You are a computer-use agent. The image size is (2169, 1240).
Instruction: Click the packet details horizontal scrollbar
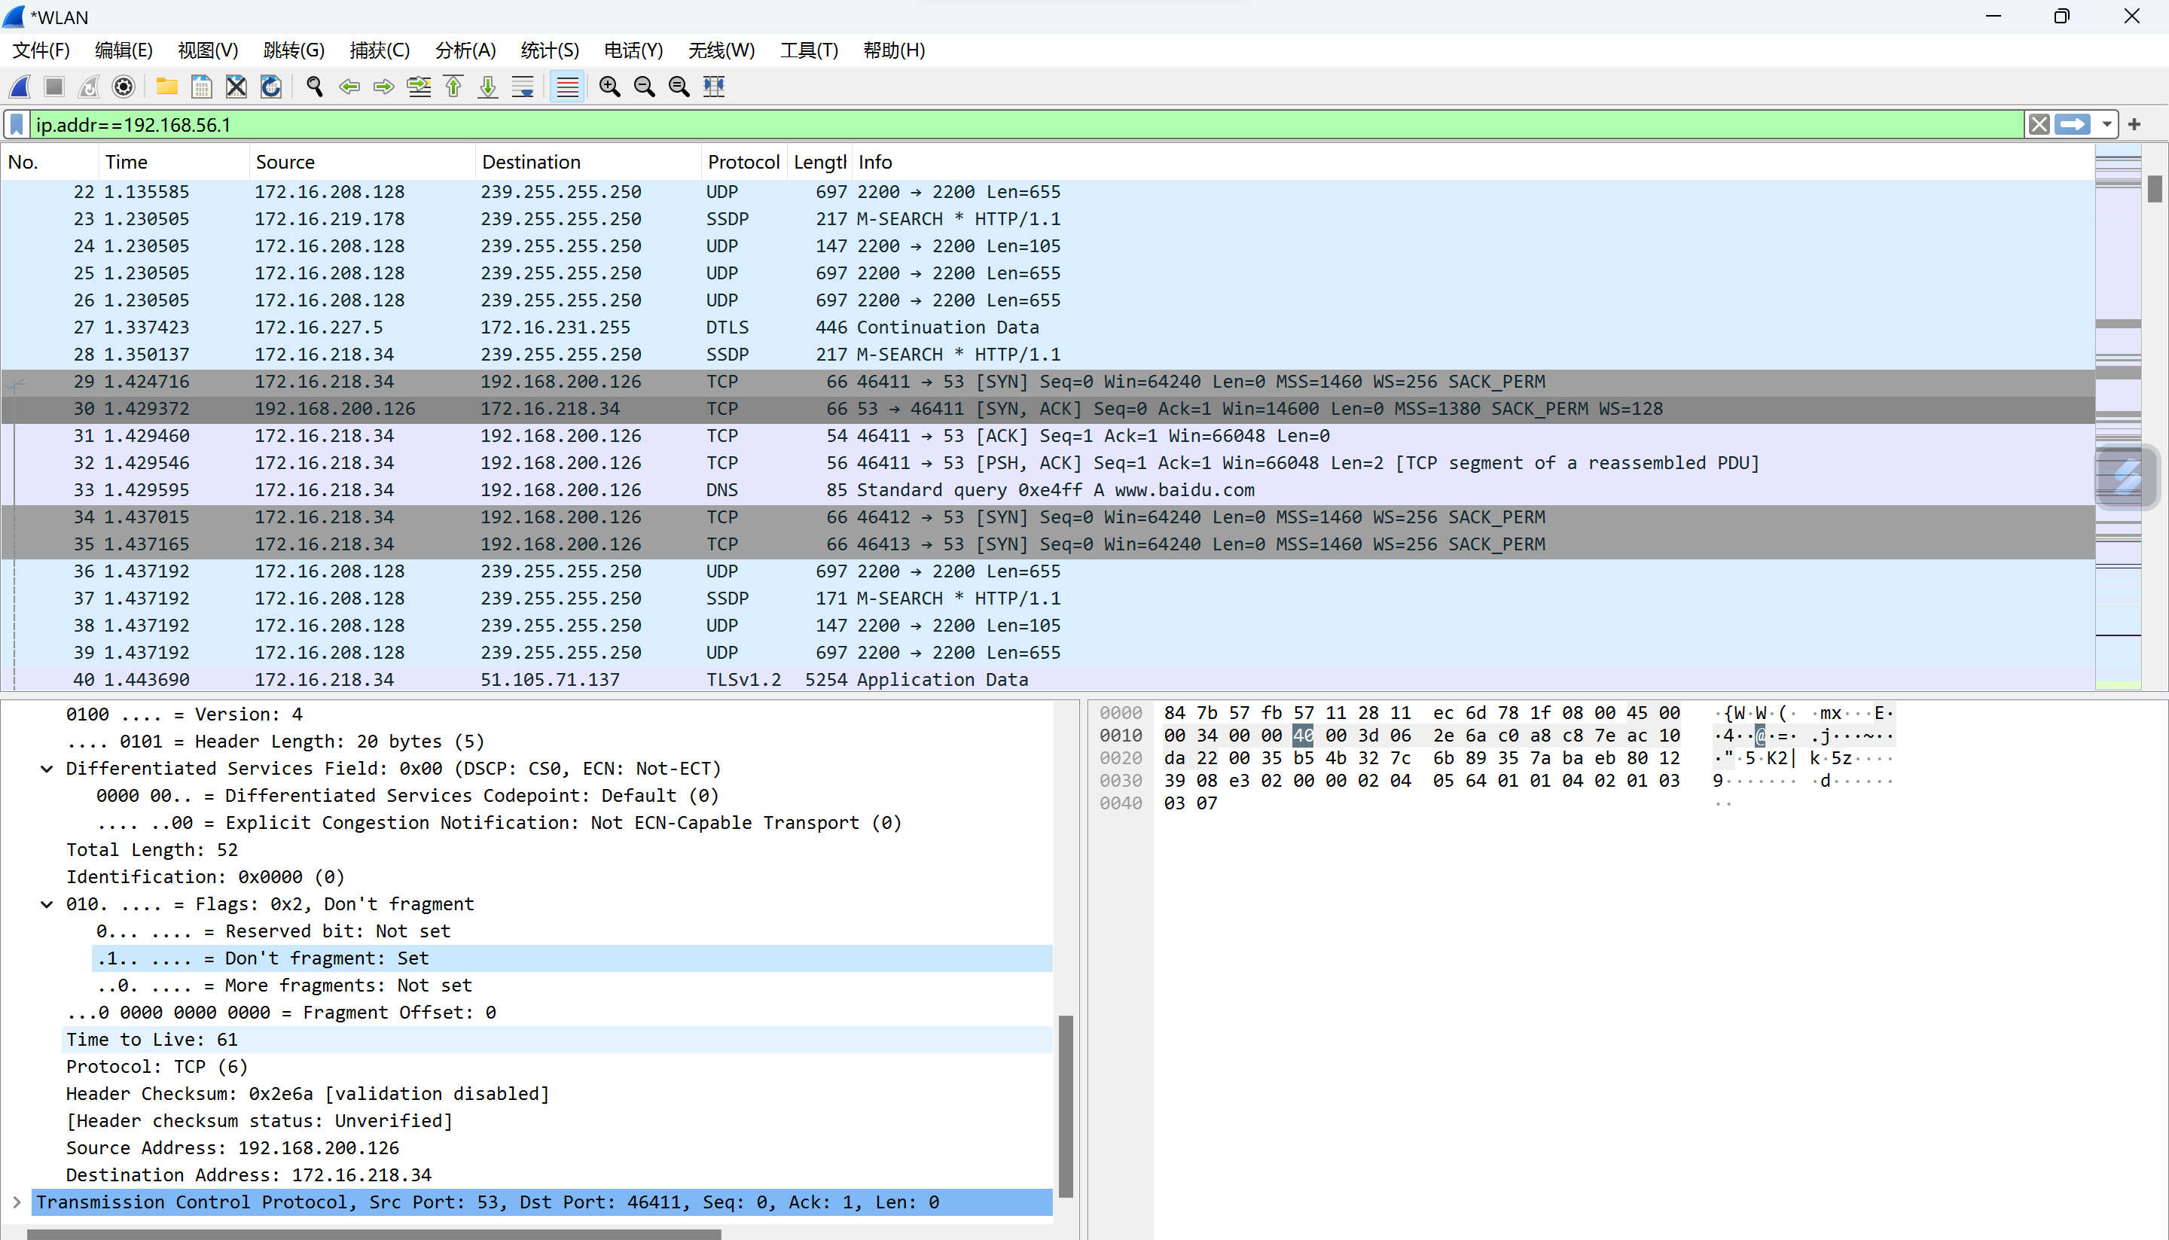tap(374, 1234)
